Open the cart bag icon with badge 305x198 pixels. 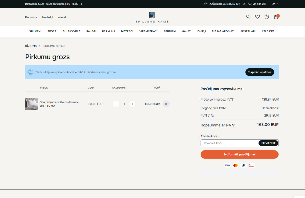point(276,17)
